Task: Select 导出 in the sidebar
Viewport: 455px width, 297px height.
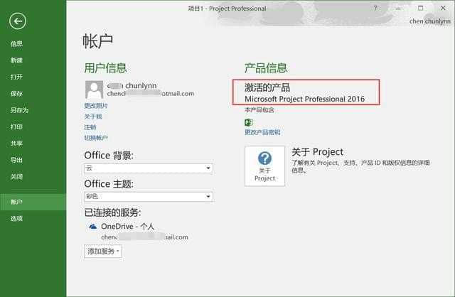Action: point(16,160)
